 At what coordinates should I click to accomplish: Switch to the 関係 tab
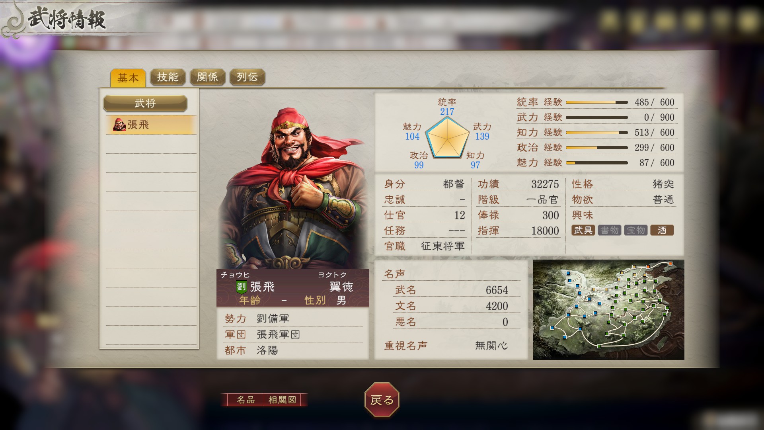207,77
